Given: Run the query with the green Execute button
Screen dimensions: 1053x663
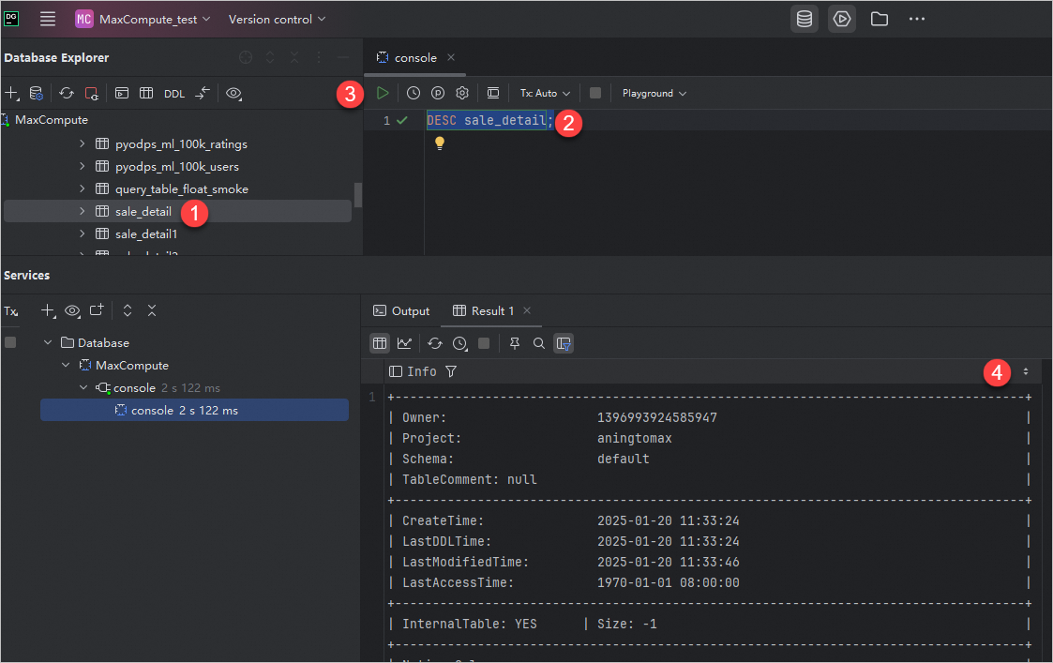Looking at the screenshot, I should point(383,93).
